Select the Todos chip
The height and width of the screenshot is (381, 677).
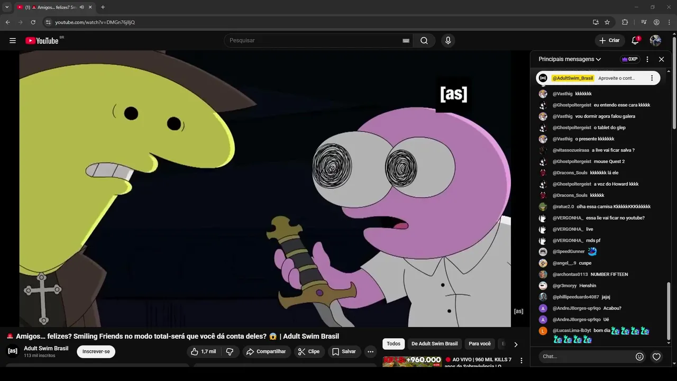coord(394,344)
